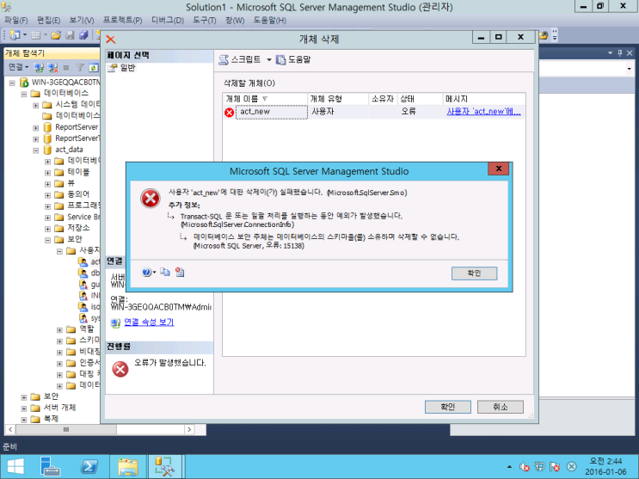Open File Explorer from taskbar
The height and width of the screenshot is (479, 639).
pos(127,467)
